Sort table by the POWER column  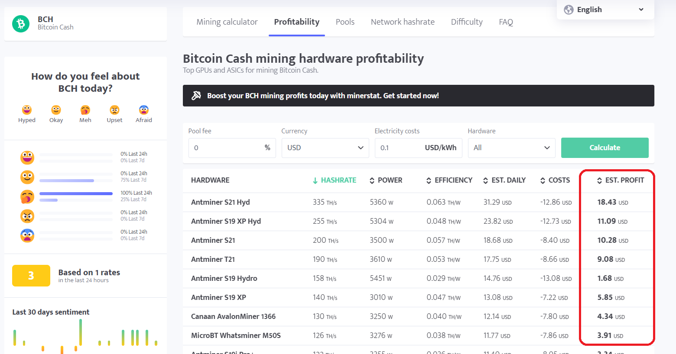(x=386, y=180)
